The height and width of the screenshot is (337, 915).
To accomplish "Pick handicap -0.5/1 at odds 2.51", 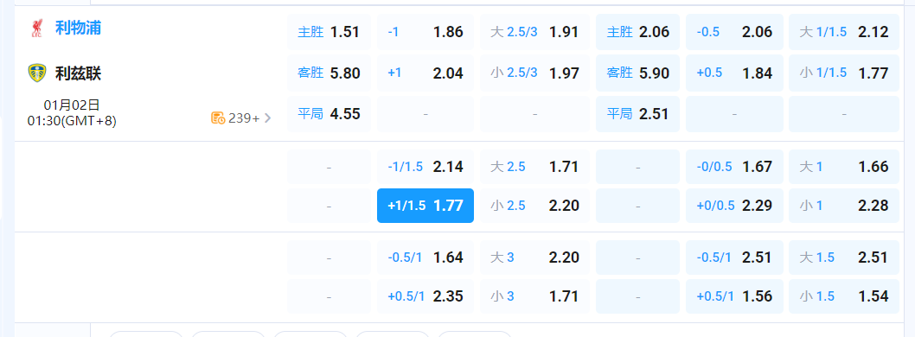I will click(734, 258).
